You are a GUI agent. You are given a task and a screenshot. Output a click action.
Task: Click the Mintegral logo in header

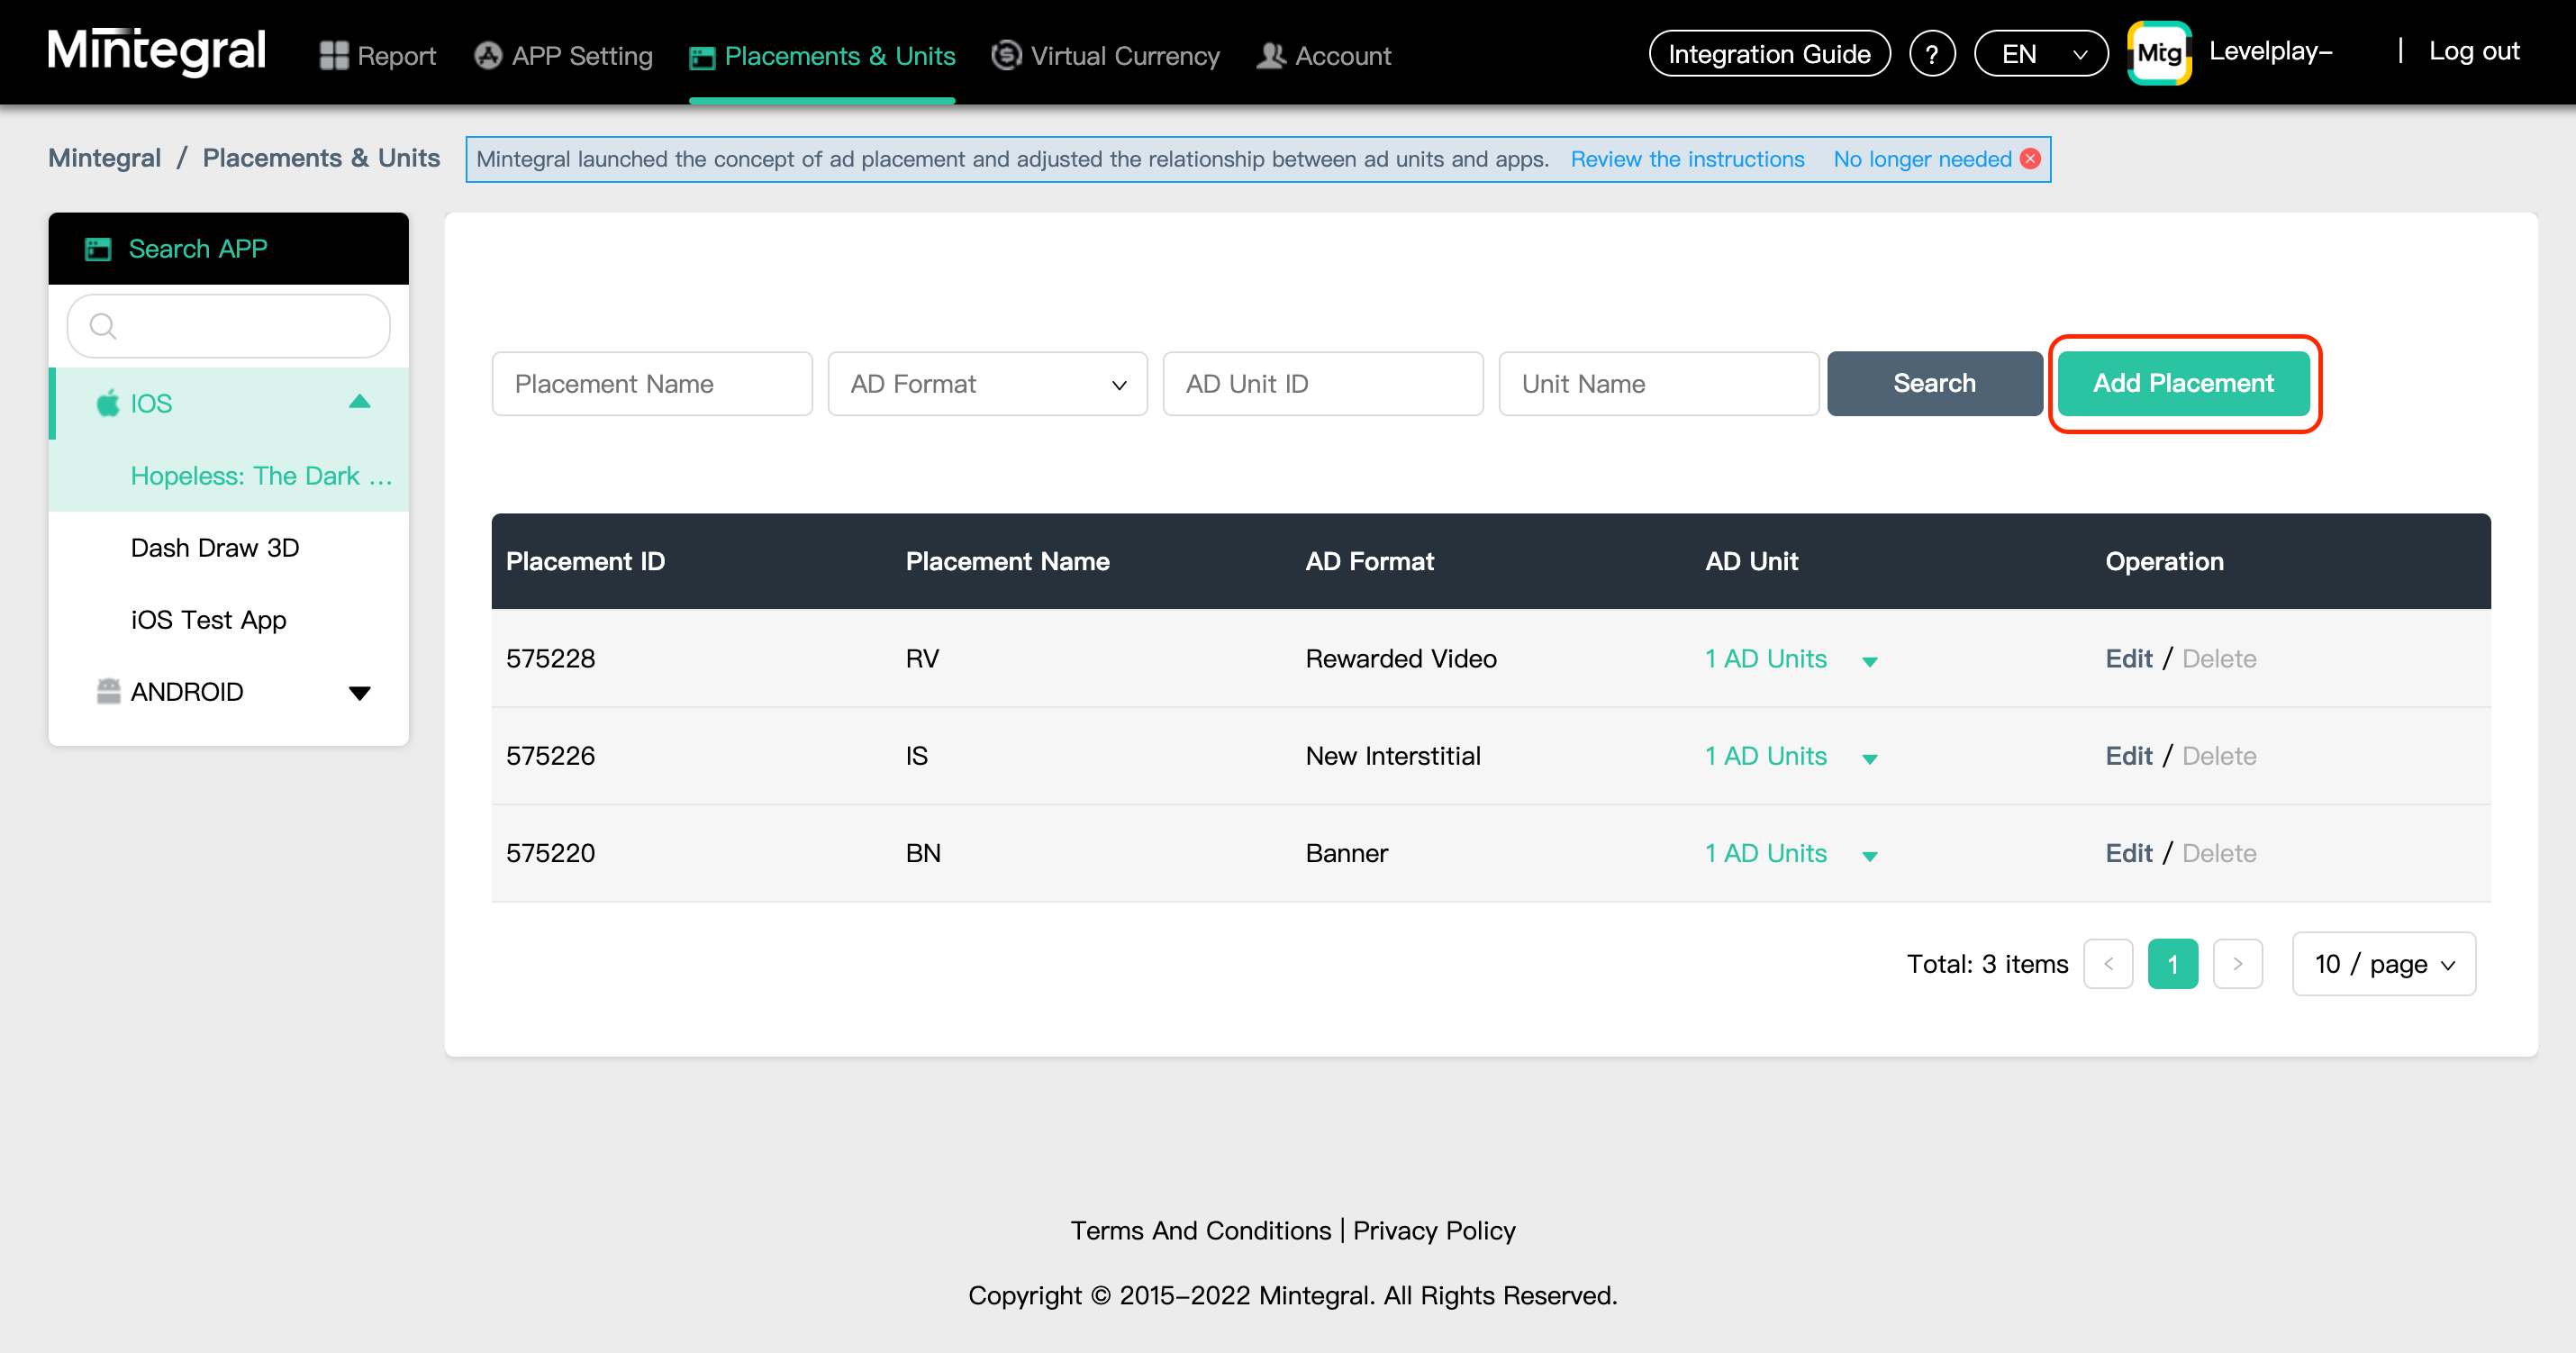[157, 52]
